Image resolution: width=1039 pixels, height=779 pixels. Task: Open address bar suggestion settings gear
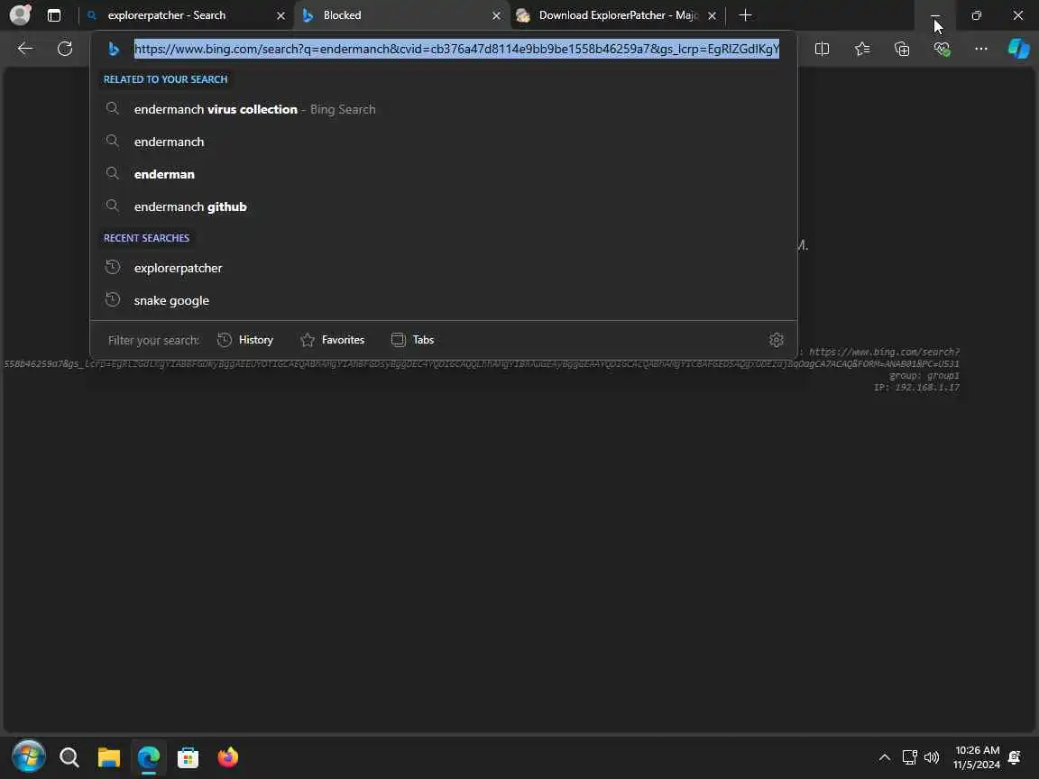tap(776, 340)
